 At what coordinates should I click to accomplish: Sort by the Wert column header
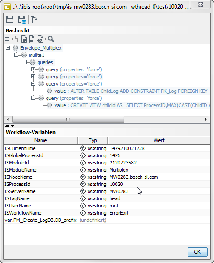click(159, 140)
